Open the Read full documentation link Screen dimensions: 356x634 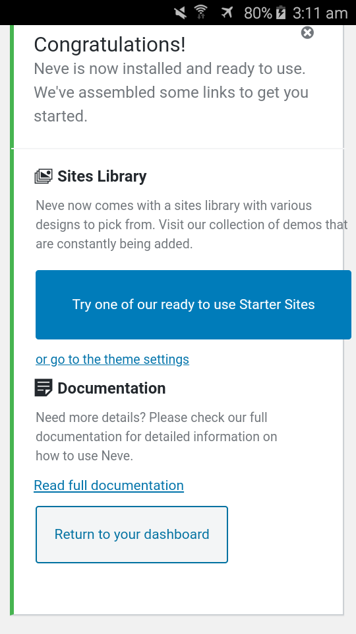click(109, 485)
